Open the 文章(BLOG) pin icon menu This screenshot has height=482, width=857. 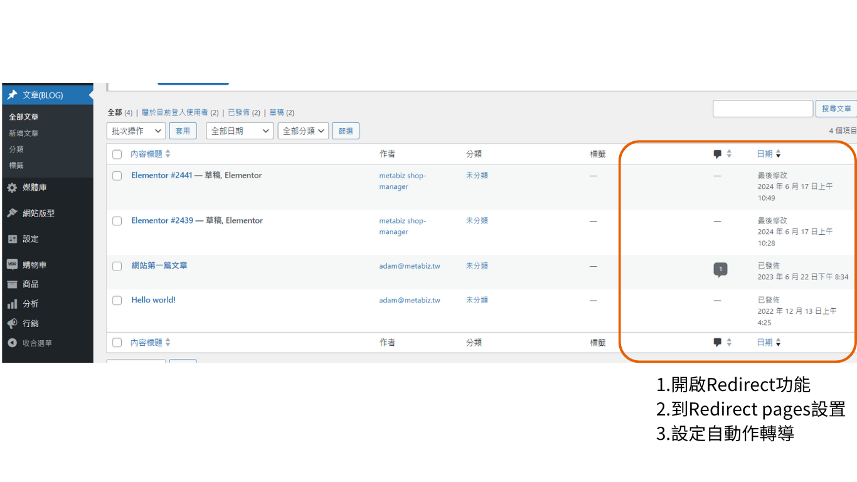(12, 95)
